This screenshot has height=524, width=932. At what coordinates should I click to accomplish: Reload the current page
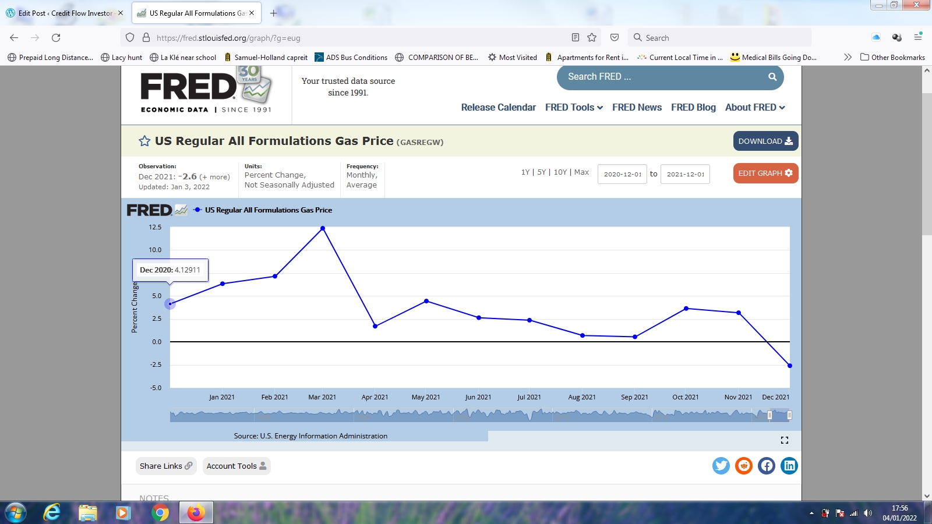tap(56, 38)
